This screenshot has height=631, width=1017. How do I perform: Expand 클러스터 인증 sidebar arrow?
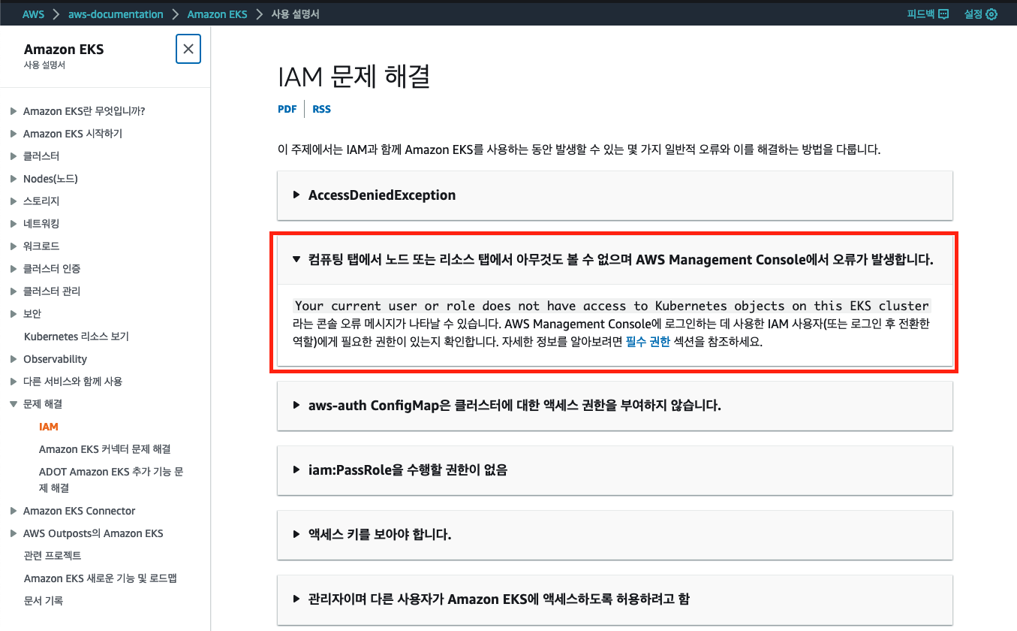[14, 269]
